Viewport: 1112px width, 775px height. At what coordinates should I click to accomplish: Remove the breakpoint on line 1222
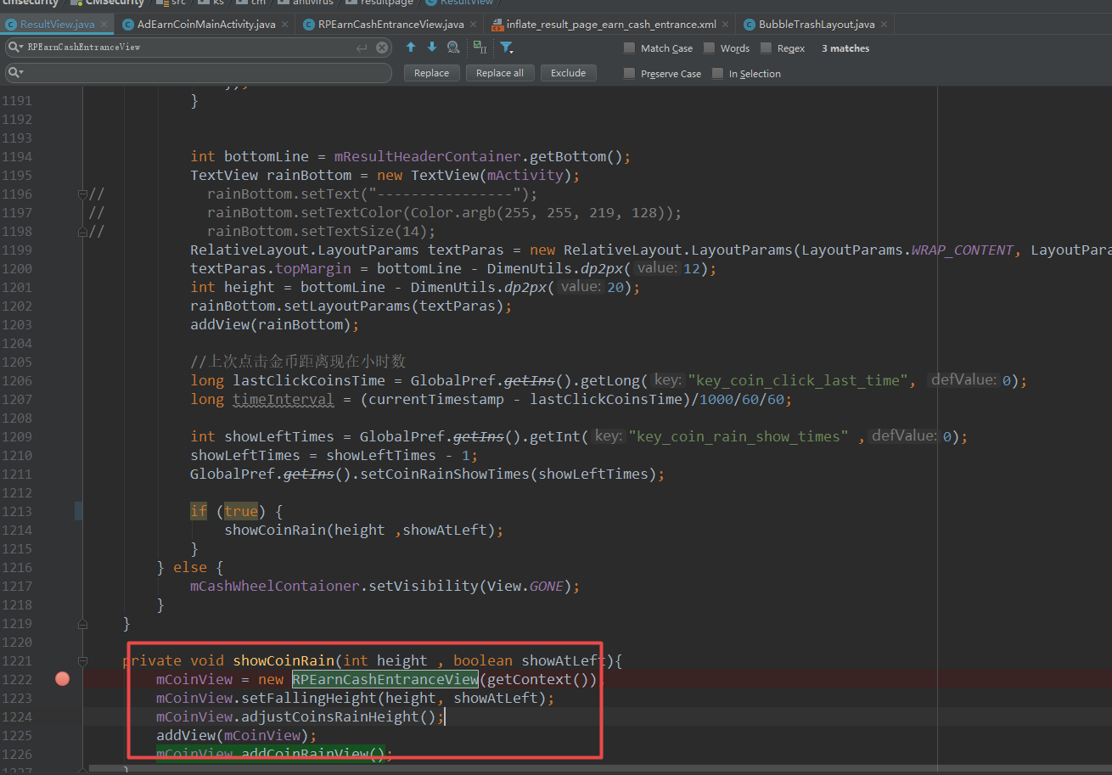click(x=62, y=679)
